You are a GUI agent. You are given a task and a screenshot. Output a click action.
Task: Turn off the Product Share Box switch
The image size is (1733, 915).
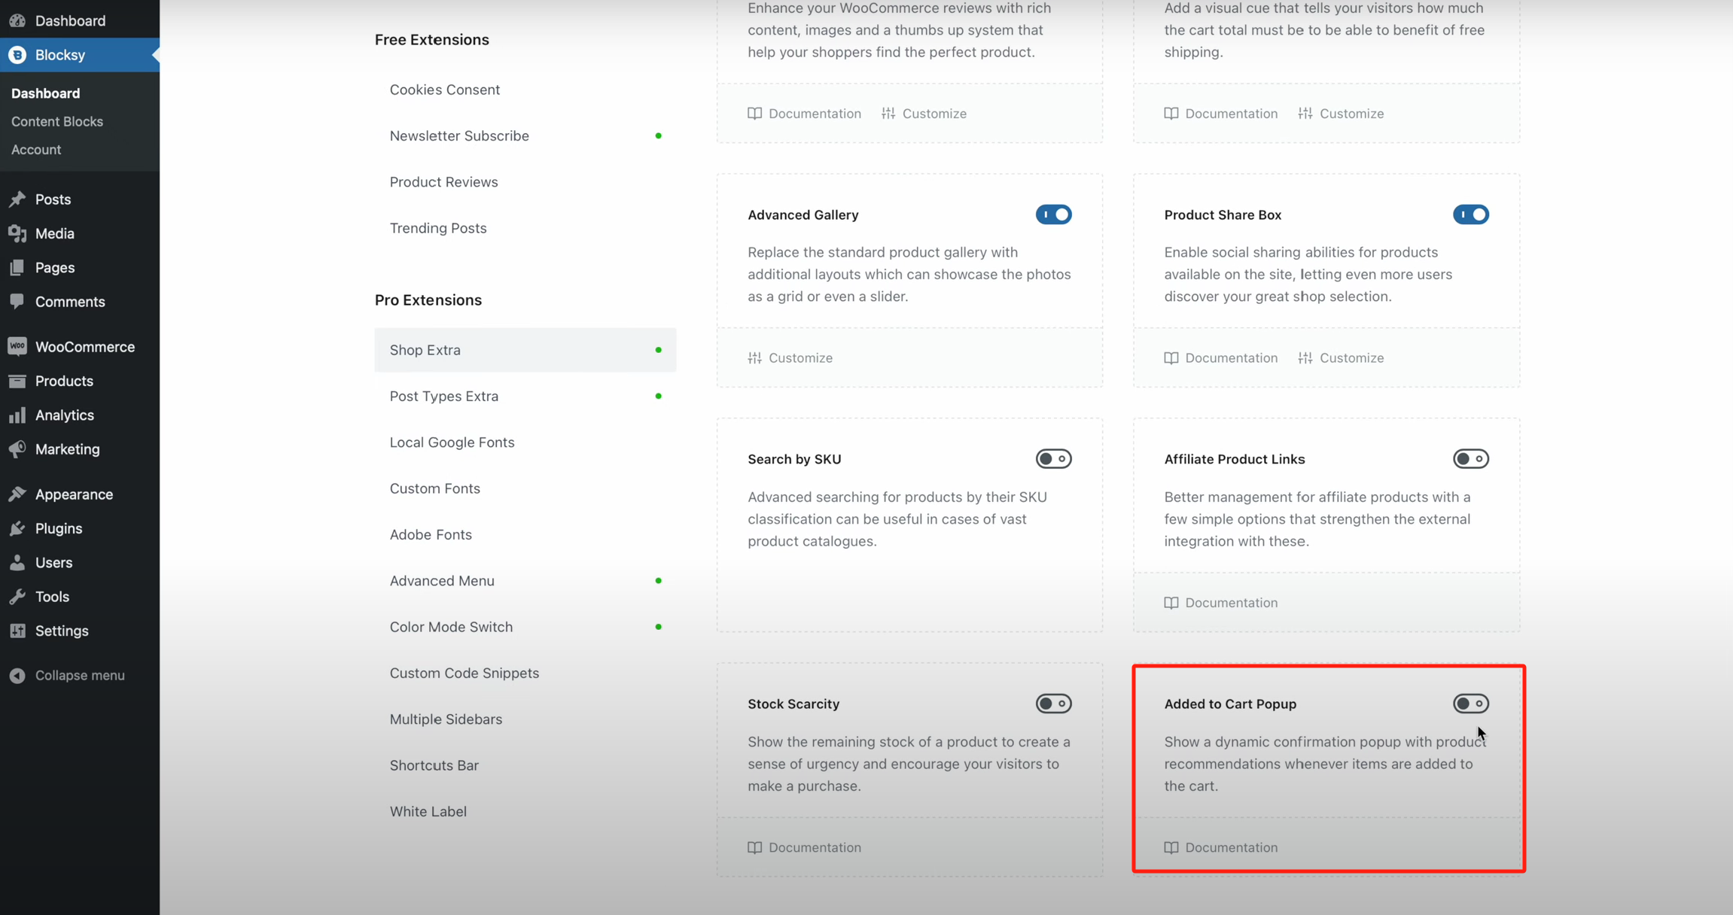pos(1470,214)
